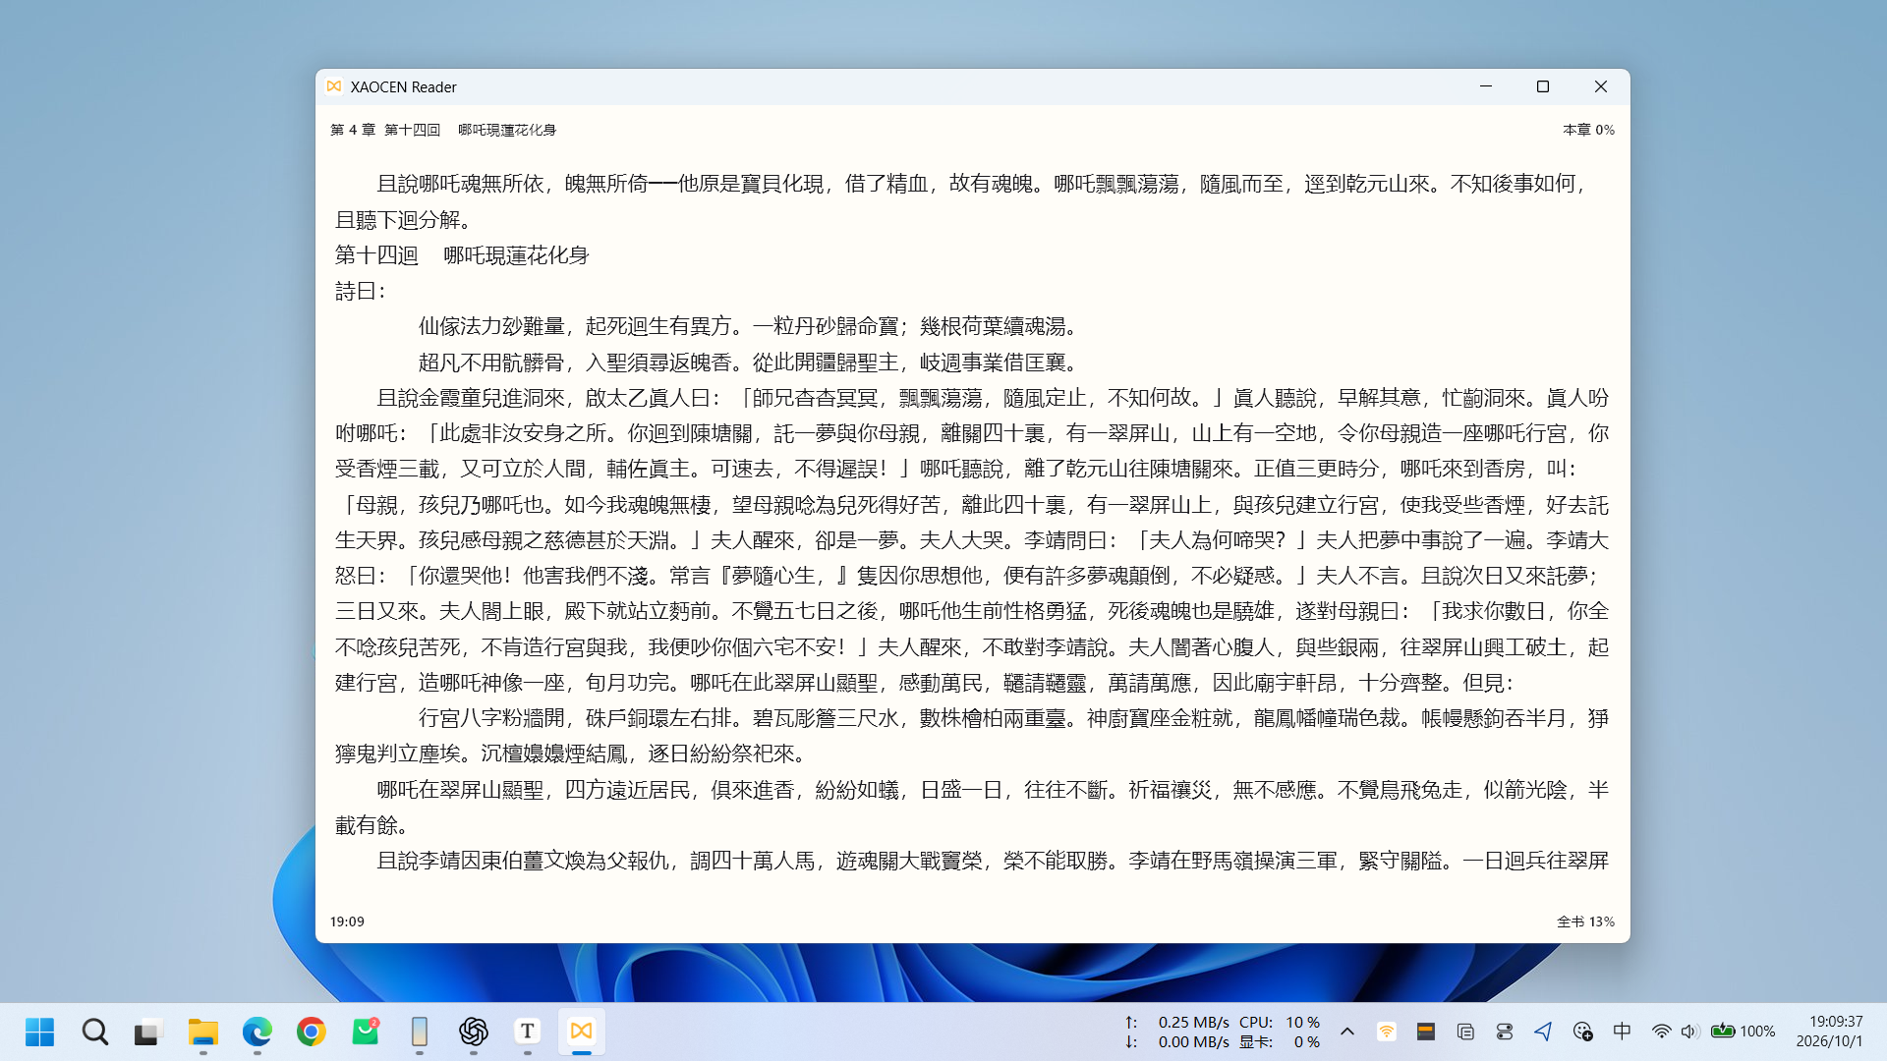Open network Wi-Fi settings in tray
Image resolution: width=1887 pixels, height=1061 pixels.
[1661, 1032]
